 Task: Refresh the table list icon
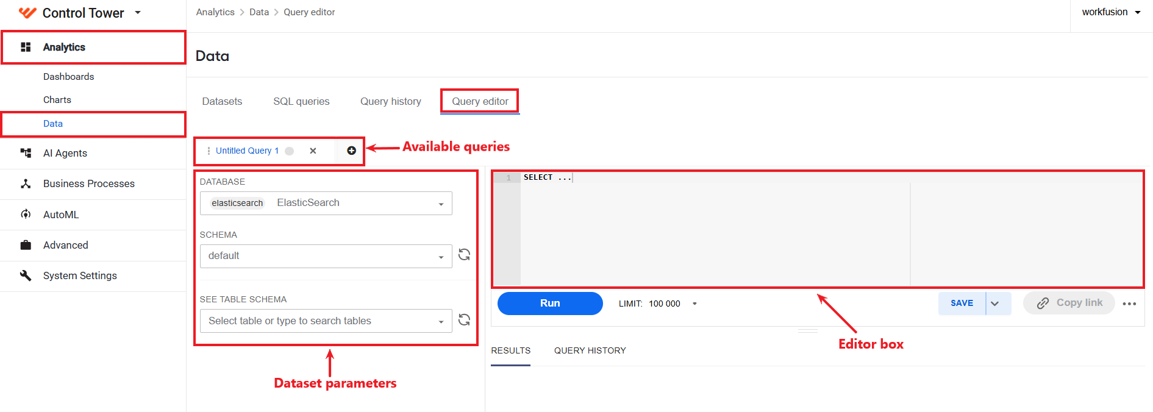(x=464, y=319)
